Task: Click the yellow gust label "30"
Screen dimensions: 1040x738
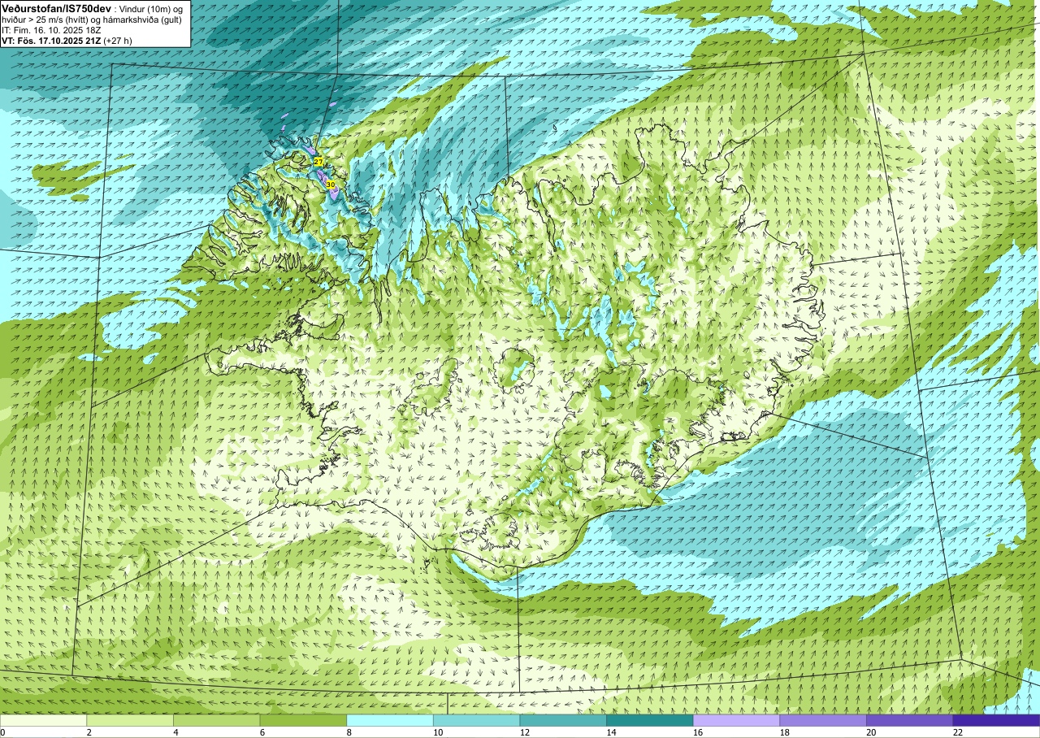Action: point(331,184)
